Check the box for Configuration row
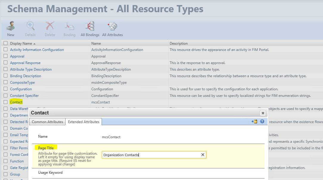The image size is (323, 180). click(x=6, y=89)
